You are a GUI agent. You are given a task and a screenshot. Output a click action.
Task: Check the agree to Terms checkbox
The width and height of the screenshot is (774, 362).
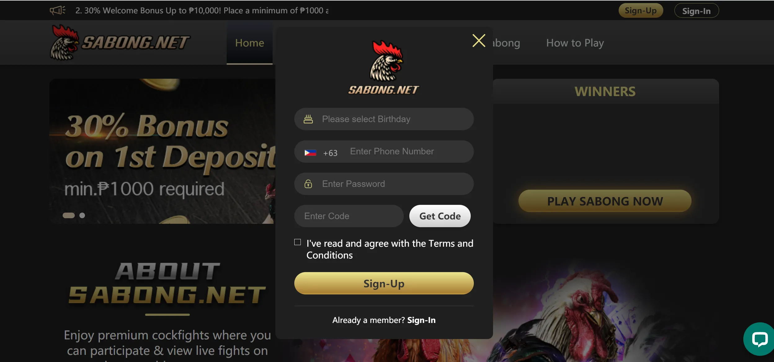[298, 243]
